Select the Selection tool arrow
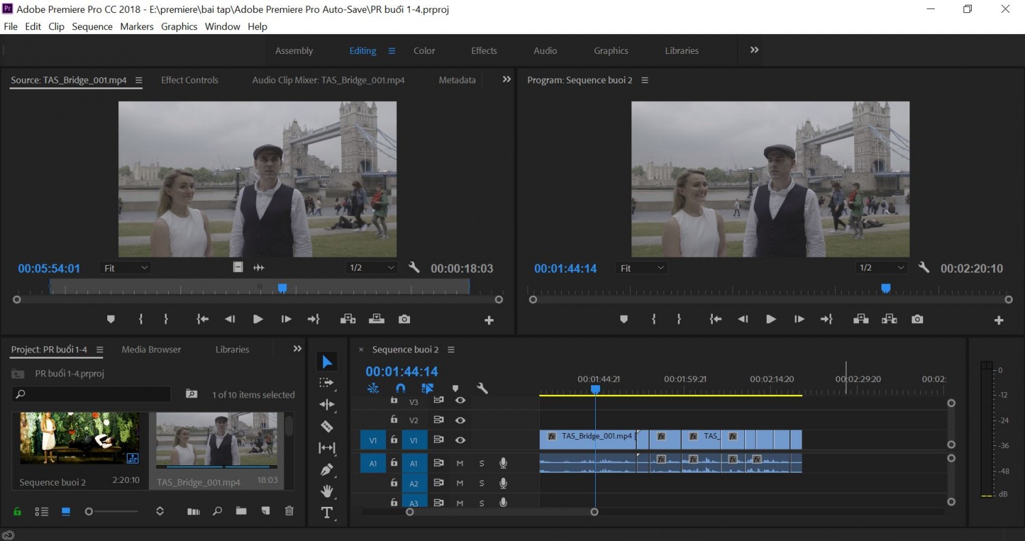 327,362
